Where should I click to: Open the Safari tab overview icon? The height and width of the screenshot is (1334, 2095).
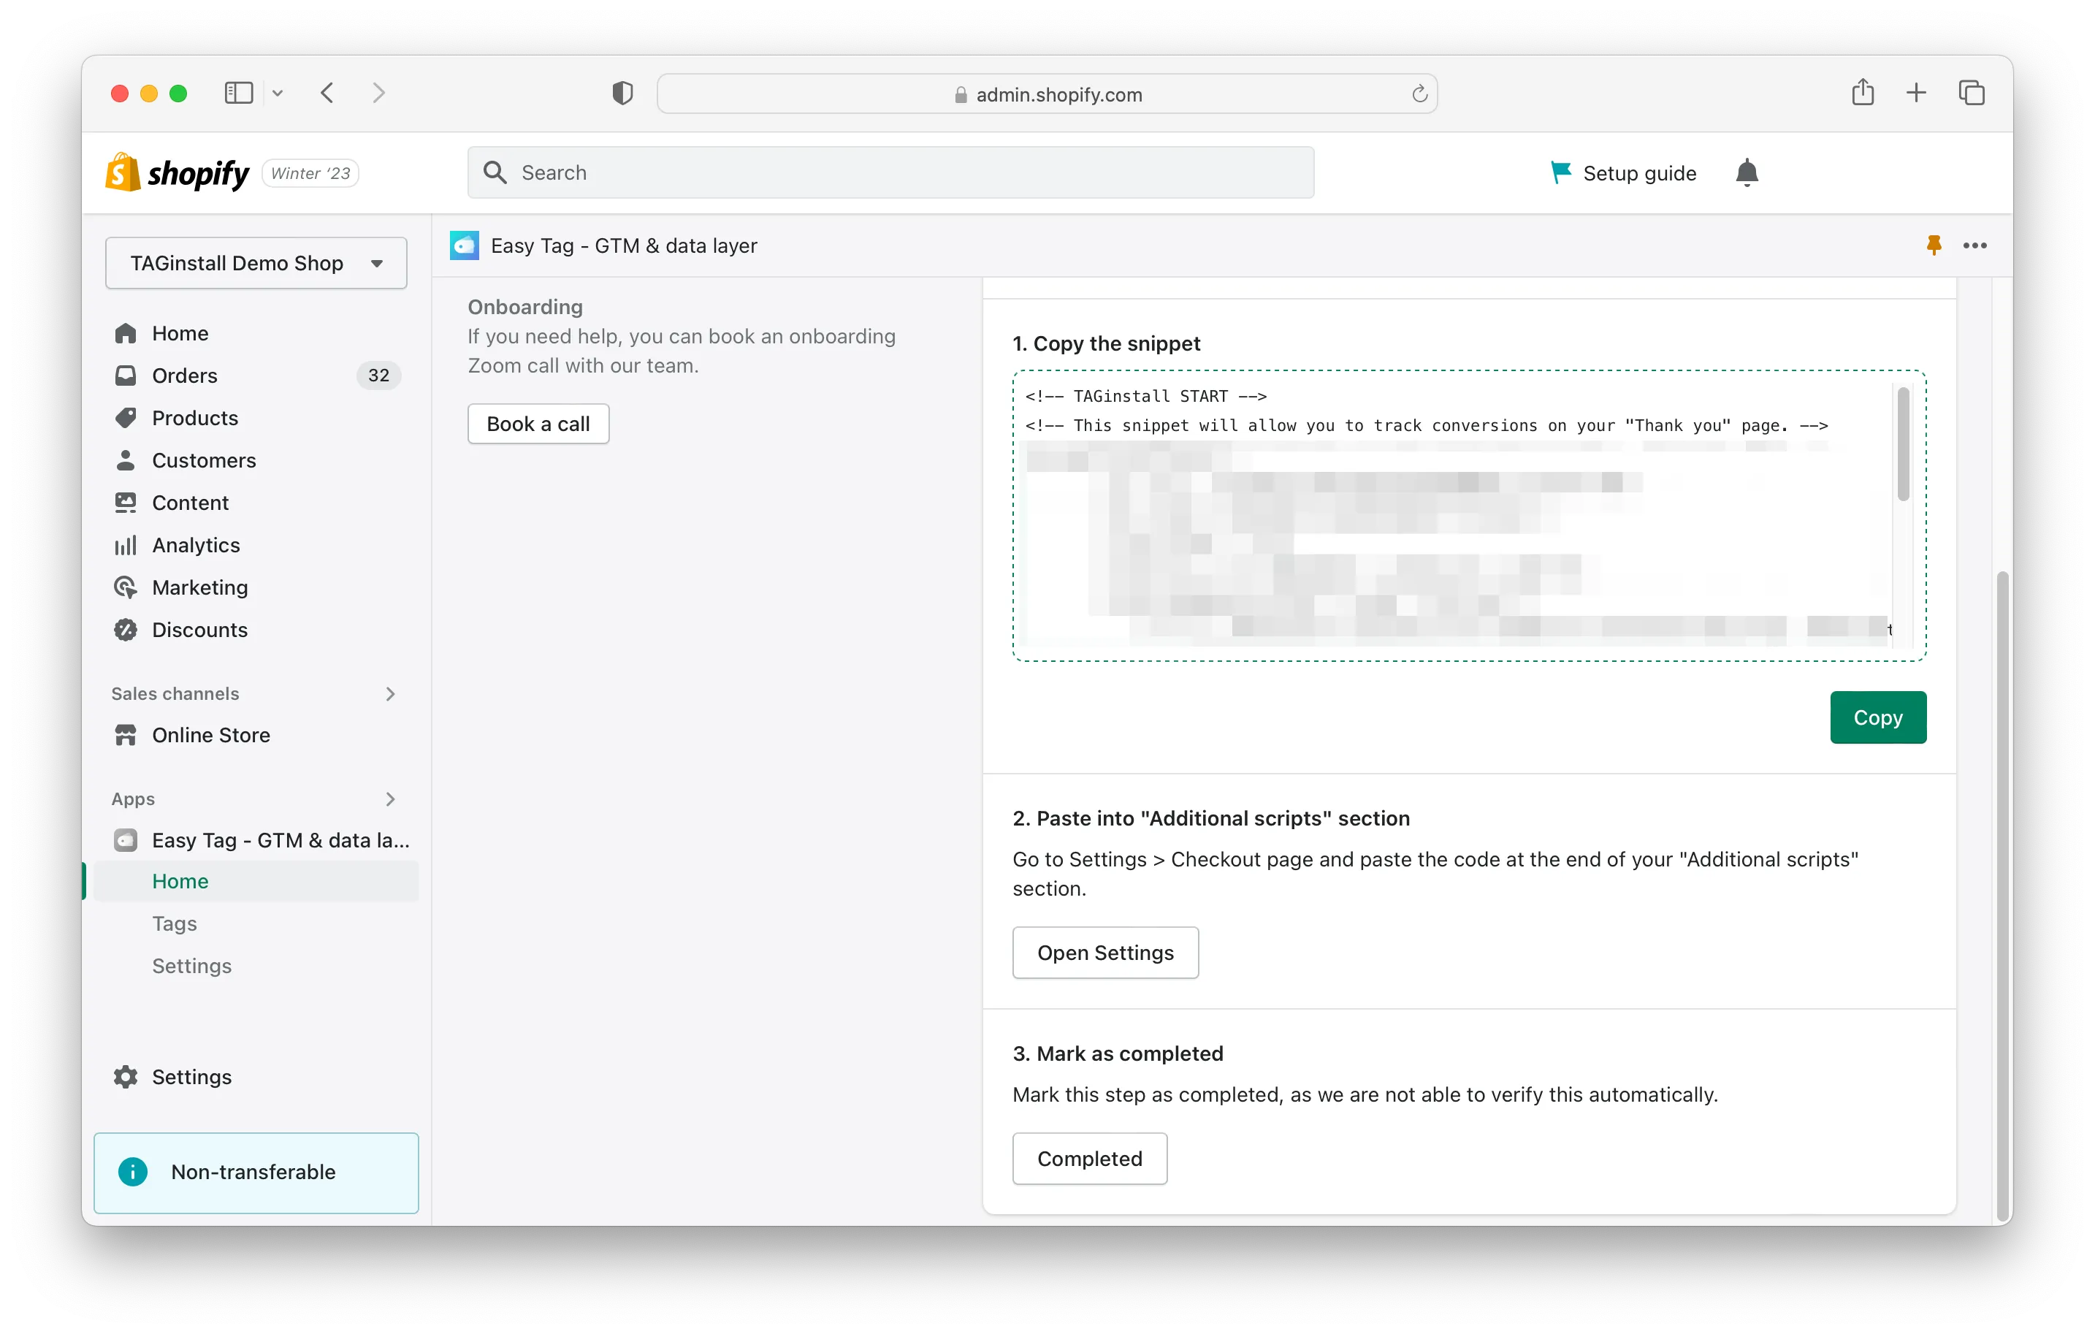[1971, 93]
